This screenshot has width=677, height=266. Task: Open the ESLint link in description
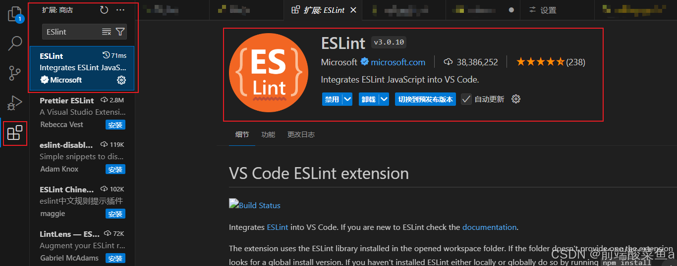[278, 227]
